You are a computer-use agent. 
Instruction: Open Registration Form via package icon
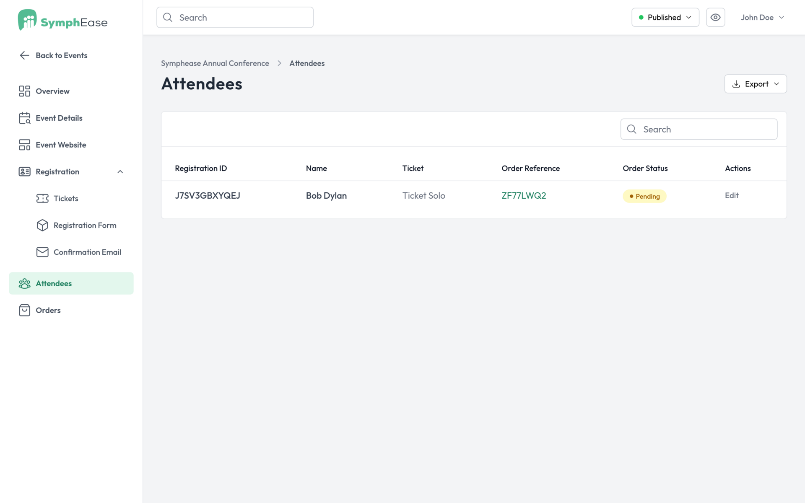(42, 225)
